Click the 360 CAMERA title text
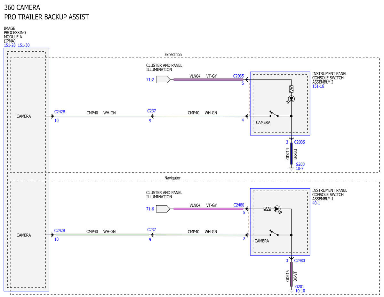Image resolution: width=384 pixels, height=297 pixels. (x=22, y=7)
